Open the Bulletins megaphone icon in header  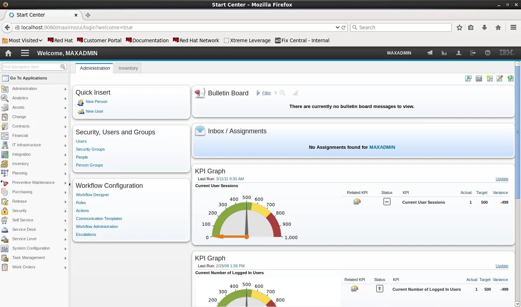click(x=429, y=53)
